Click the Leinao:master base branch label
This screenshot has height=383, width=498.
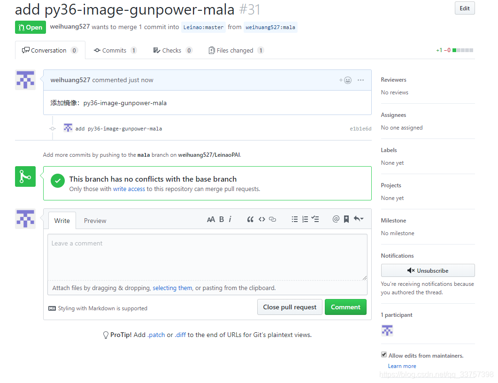click(203, 27)
